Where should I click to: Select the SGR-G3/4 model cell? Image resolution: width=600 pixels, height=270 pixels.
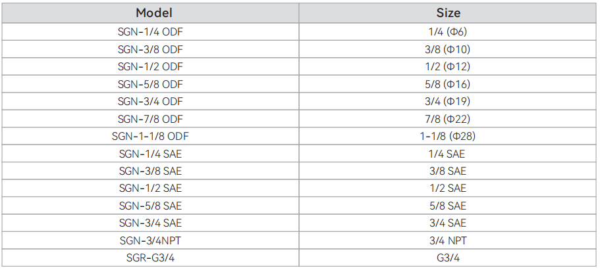pos(150,258)
